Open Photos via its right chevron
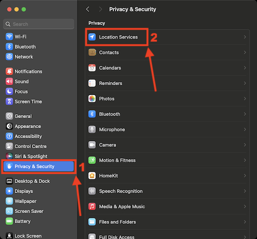257x239 pixels. [245, 98]
